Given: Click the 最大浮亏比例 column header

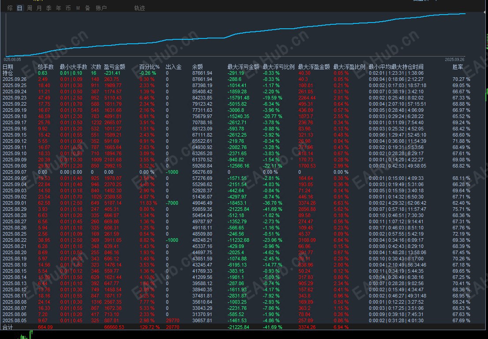Looking at the screenshot, I should point(278,67).
